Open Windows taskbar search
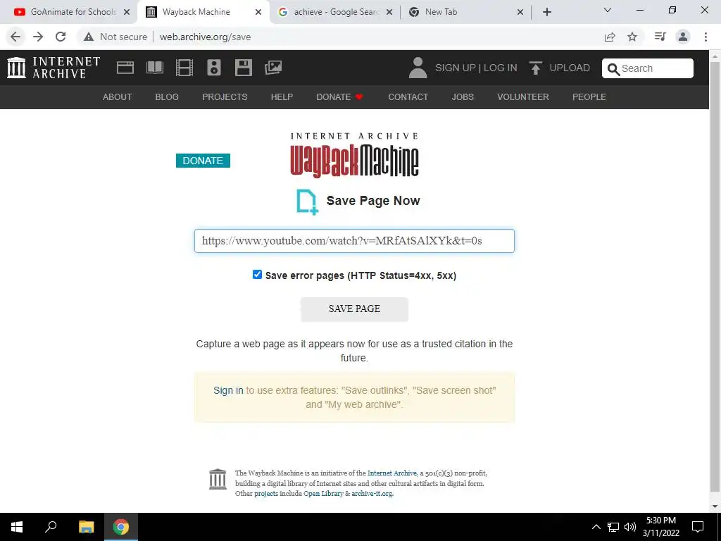Viewport: 721px width, 541px height. [x=51, y=527]
